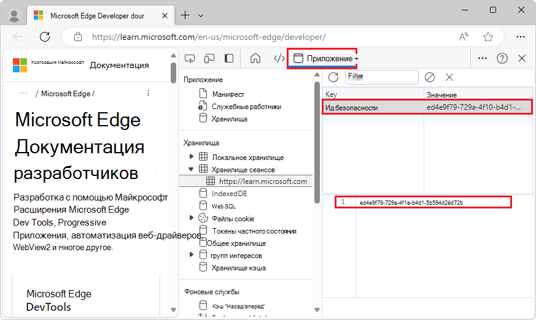
Task: Click the sidebar tree scrollbar down arrow
Action: tap(317, 310)
